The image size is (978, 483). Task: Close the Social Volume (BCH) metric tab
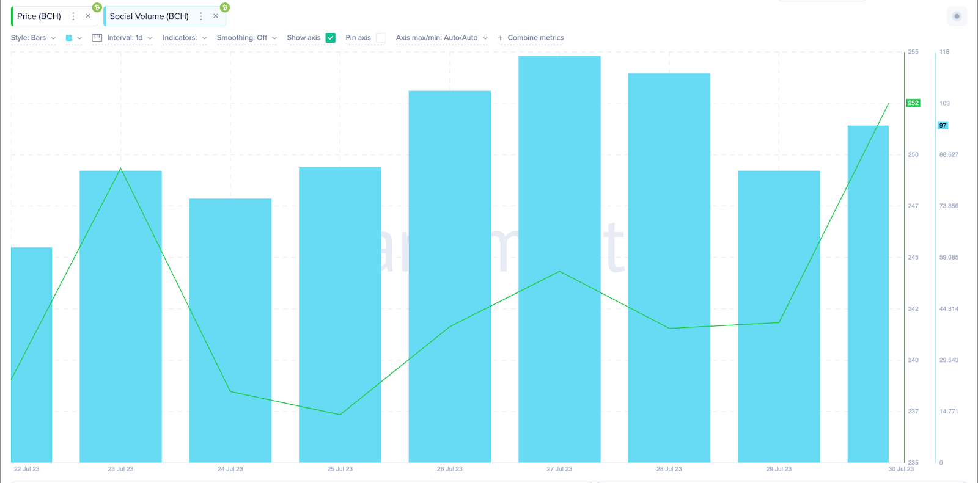point(216,16)
